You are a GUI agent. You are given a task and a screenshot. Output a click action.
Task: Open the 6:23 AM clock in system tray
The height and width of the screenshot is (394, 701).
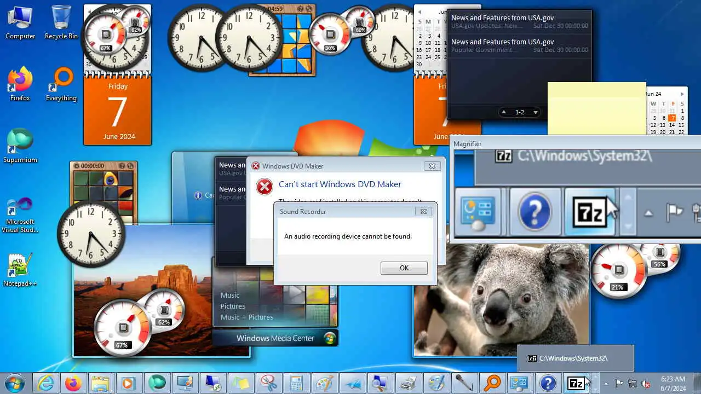673,384
